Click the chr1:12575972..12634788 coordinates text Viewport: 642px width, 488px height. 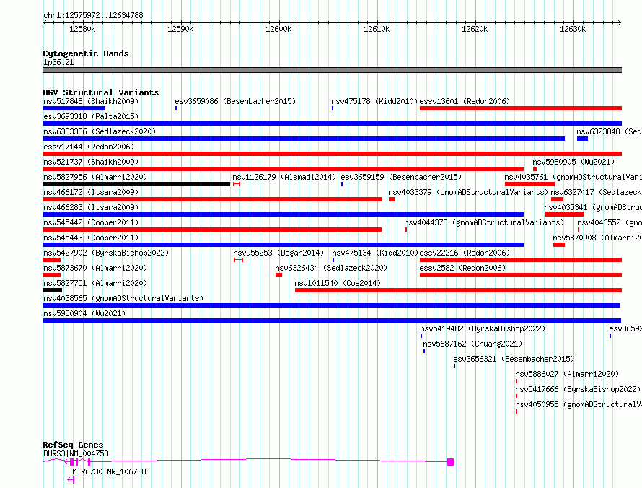tap(93, 16)
